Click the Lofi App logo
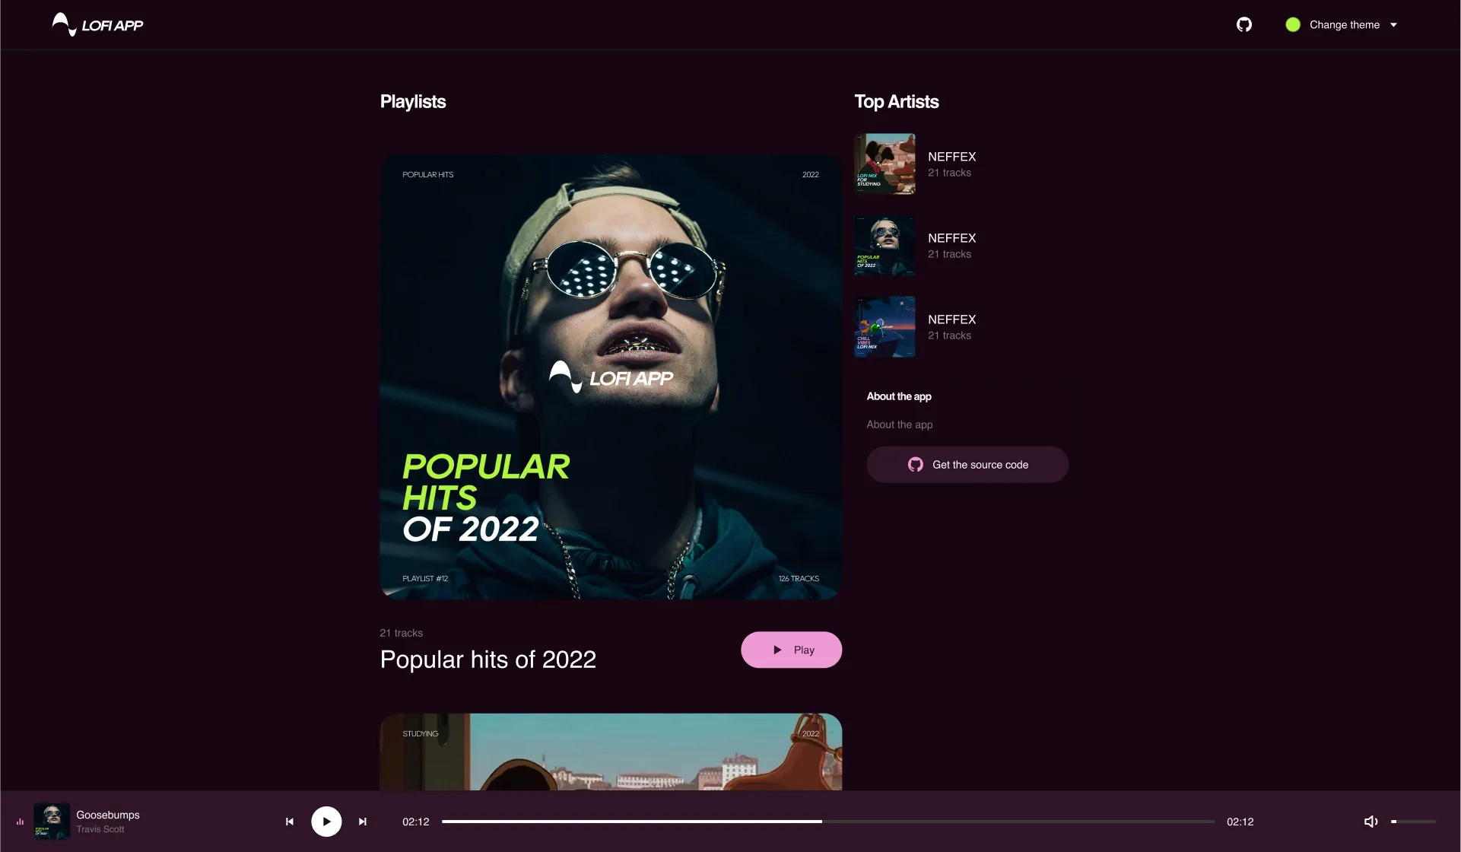 97,24
